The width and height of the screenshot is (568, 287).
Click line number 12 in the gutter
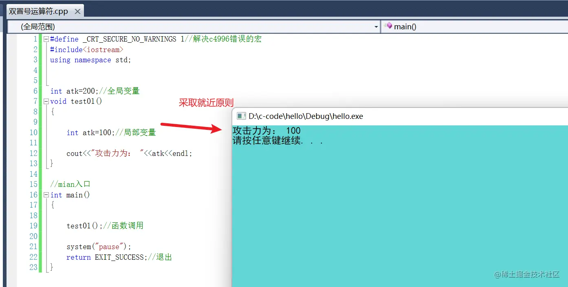(33, 153)
